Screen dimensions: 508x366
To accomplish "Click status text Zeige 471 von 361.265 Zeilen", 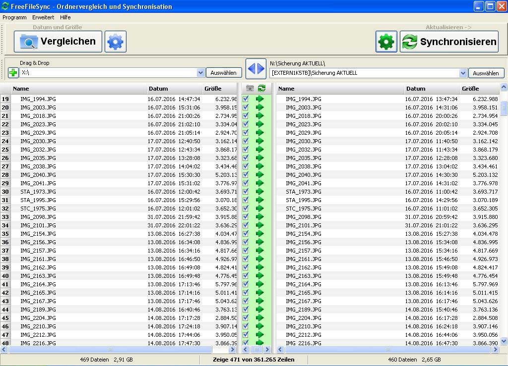I will 254,360.
